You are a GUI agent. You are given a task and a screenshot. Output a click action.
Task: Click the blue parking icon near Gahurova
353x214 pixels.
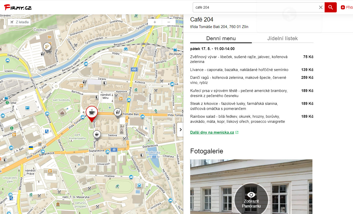point(47,131)
